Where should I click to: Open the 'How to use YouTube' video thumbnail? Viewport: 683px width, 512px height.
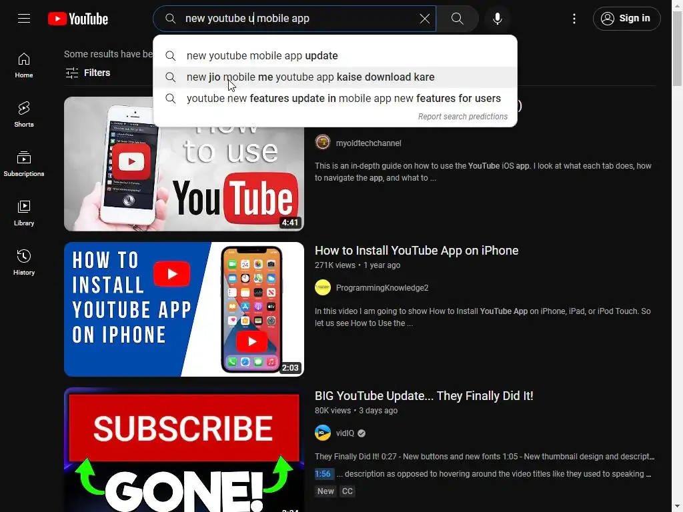[184, 164]
